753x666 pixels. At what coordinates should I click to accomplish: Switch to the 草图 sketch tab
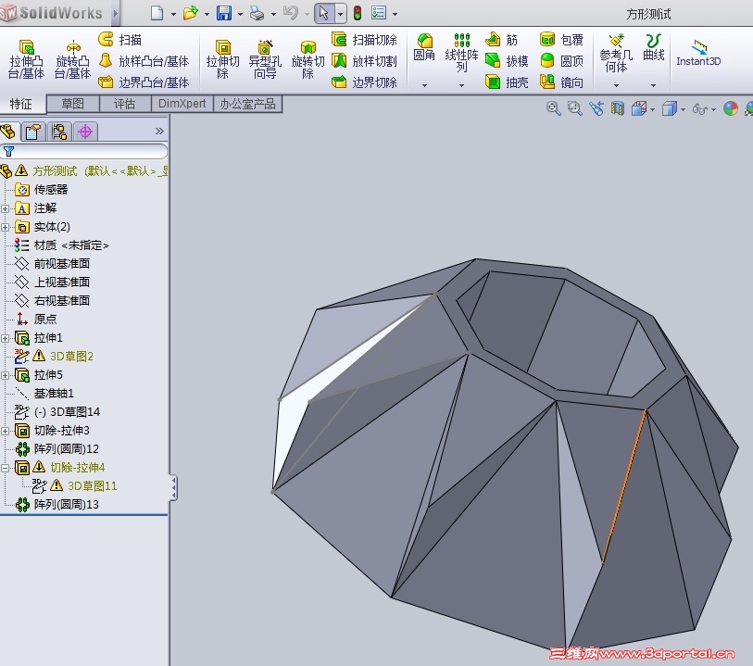72,103
